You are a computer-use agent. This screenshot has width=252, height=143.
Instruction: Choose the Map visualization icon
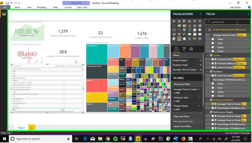coord(200,30)
